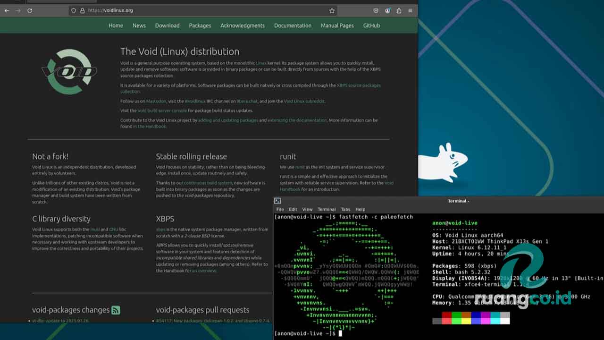The height and width of the screenshot is (340, 604).
Task: Open the libera.chat link
Action: [x=247, y=101]
